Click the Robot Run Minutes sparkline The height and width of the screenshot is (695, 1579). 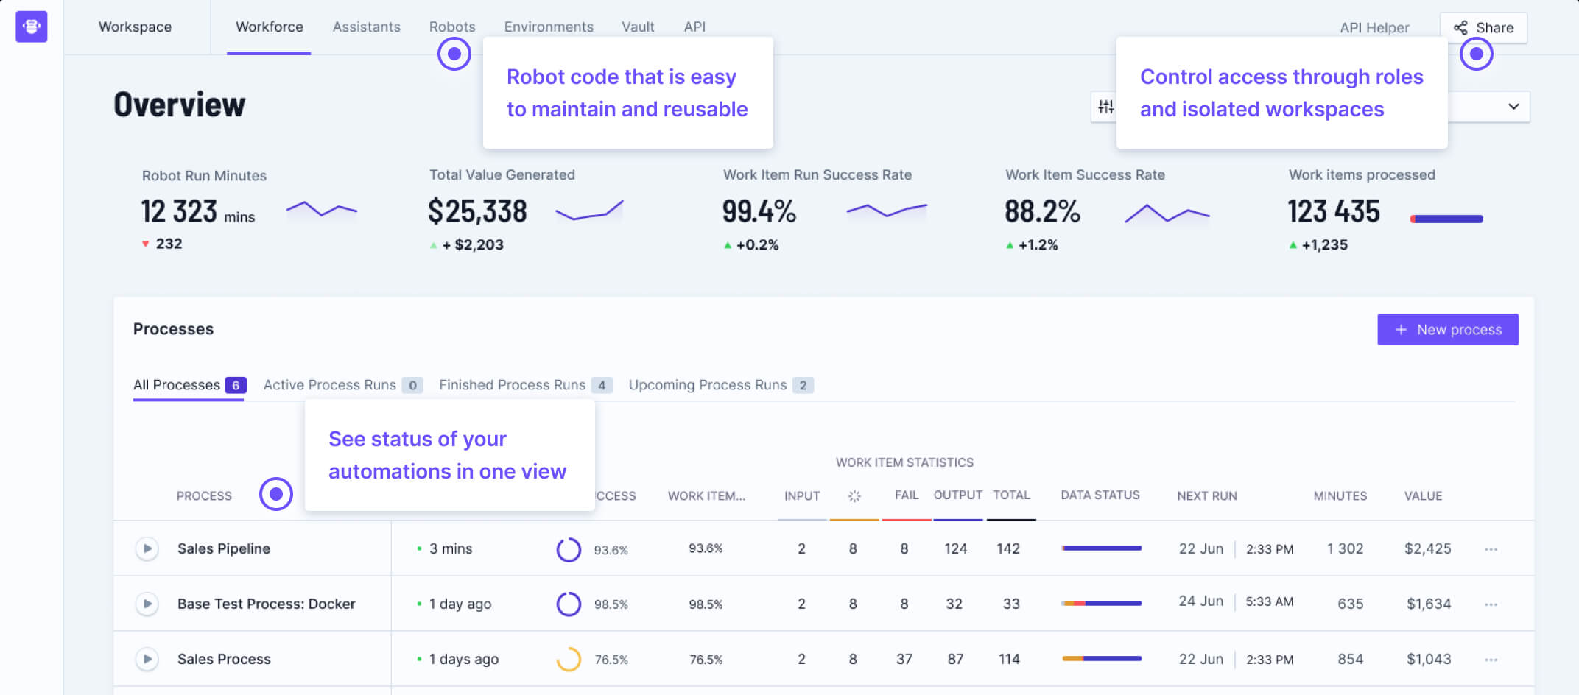[x=322, y=209]
